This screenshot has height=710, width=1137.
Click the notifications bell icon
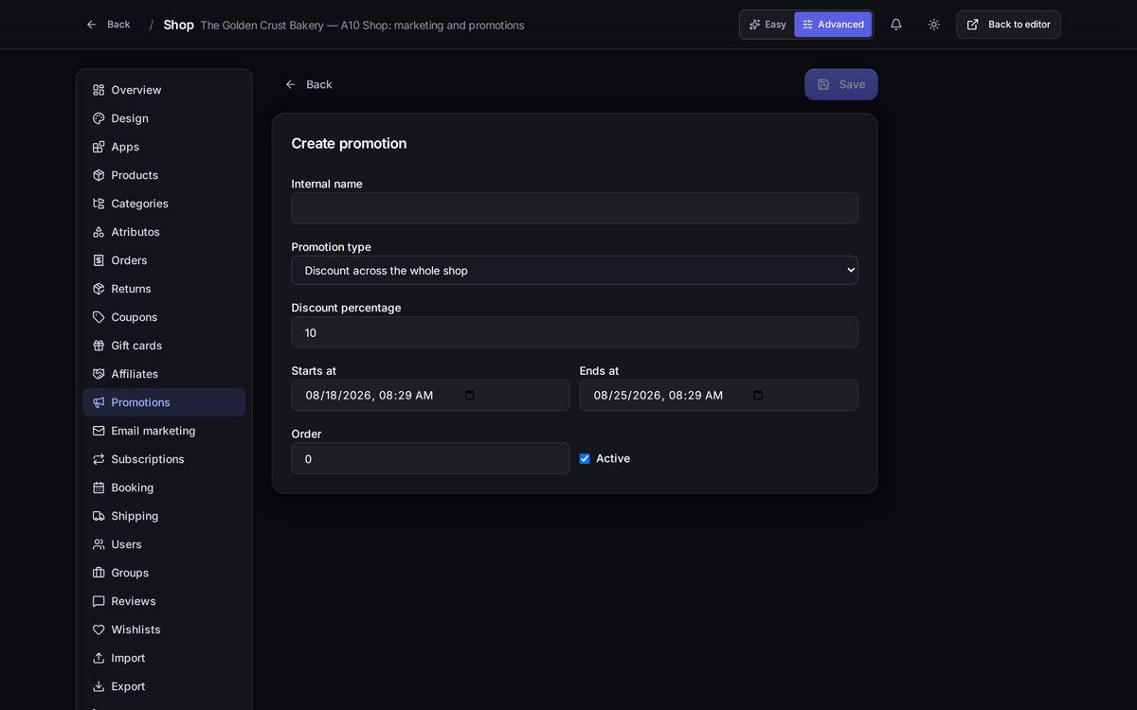coord(895,25)
